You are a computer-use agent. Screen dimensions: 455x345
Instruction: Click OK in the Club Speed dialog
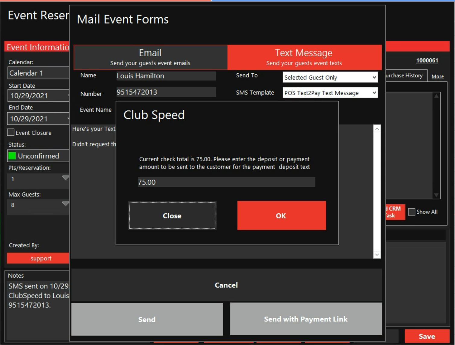tap(282, 215)
